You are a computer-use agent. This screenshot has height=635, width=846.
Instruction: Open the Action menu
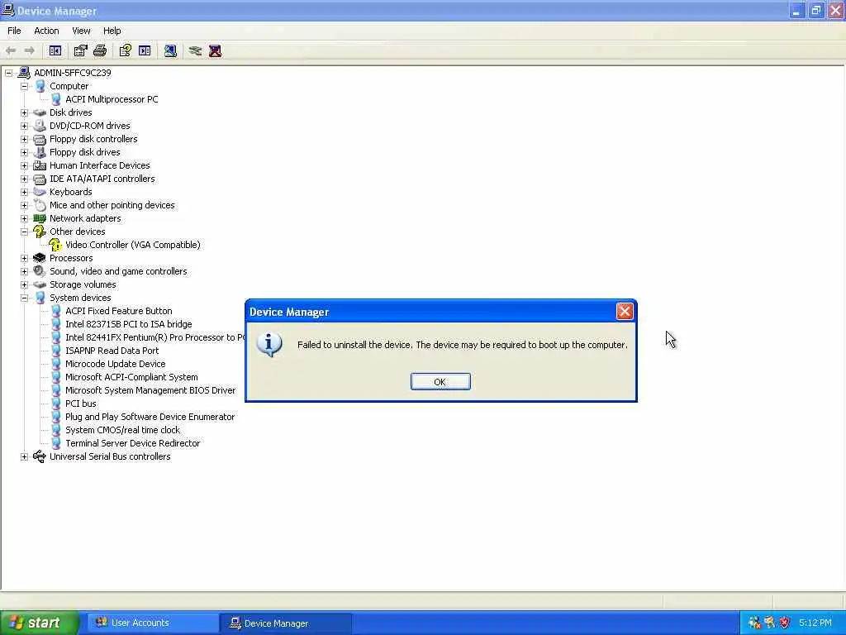click(x=46, y=31)
